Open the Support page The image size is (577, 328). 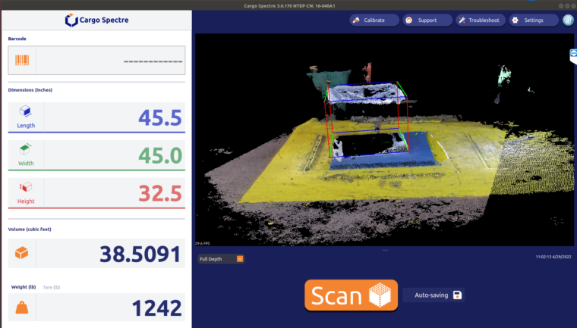[427, 20]
